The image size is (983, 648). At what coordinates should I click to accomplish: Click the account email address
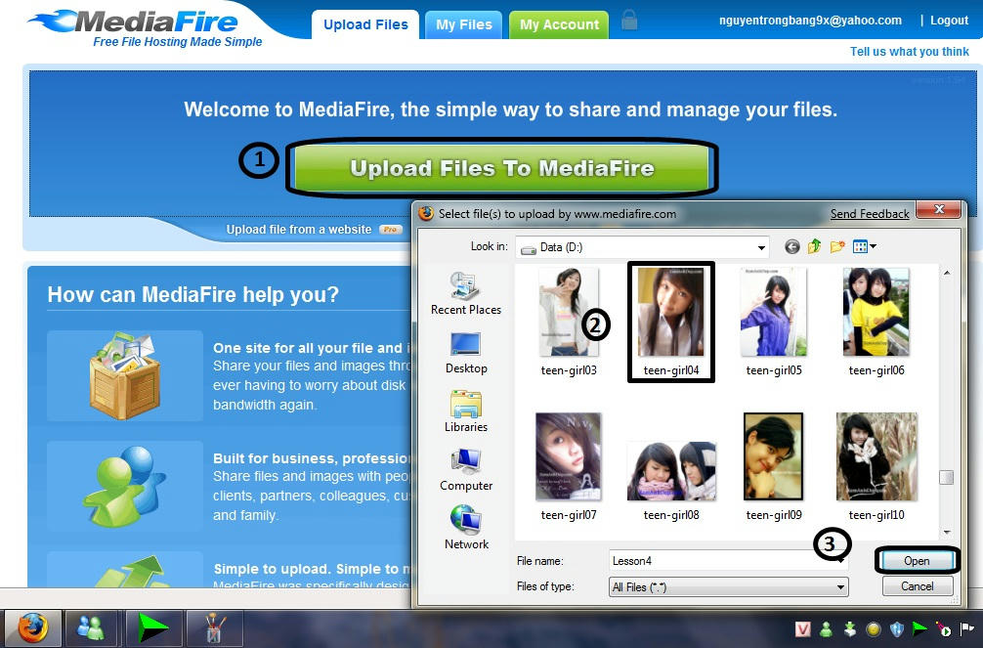(x=810, y=21)
